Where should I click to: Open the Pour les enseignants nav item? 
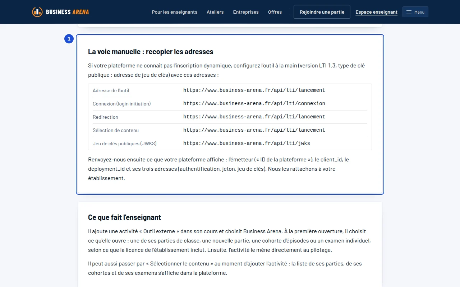175,12
